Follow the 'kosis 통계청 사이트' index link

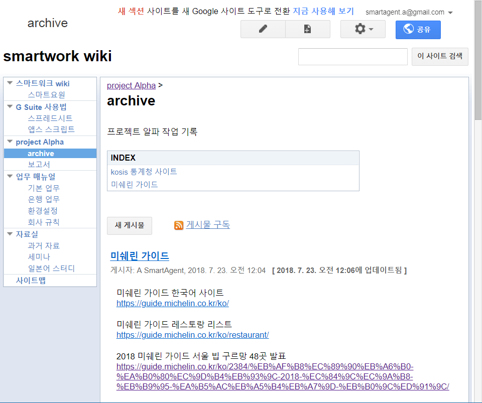143,171
